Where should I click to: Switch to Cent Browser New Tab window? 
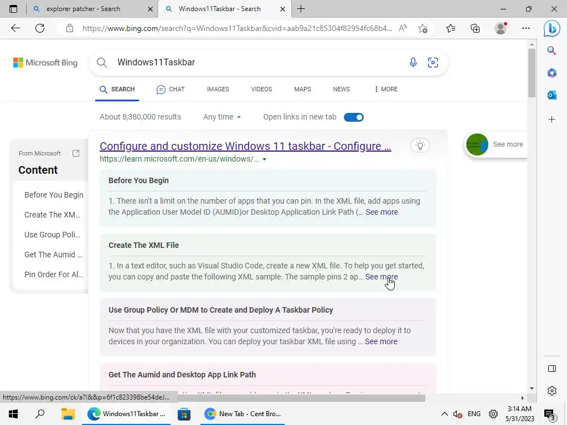pyautogui.click(x=243, y=414)
